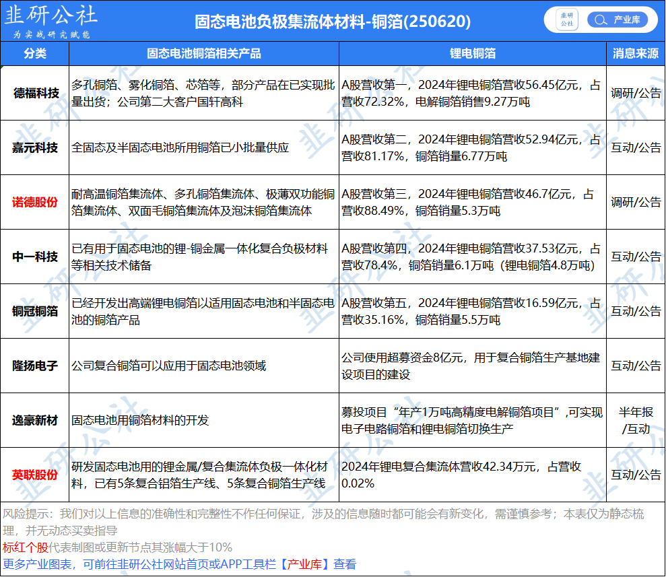Select the 铜冠铜箔 row label
Viewport: 666px width, 577px height.
(35, 311)
